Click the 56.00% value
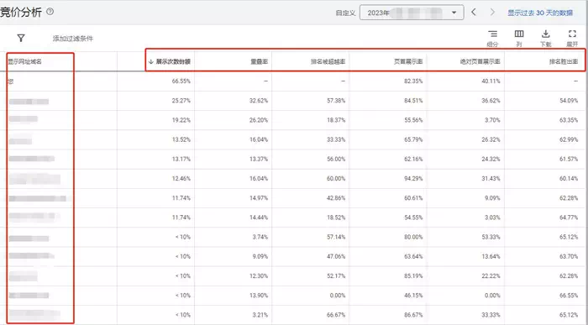Screen dimensions: 588x325 click(x=336, y=159)
